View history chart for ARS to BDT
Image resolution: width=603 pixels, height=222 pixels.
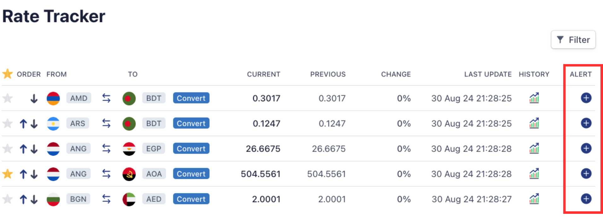click(x=534, y=123)
